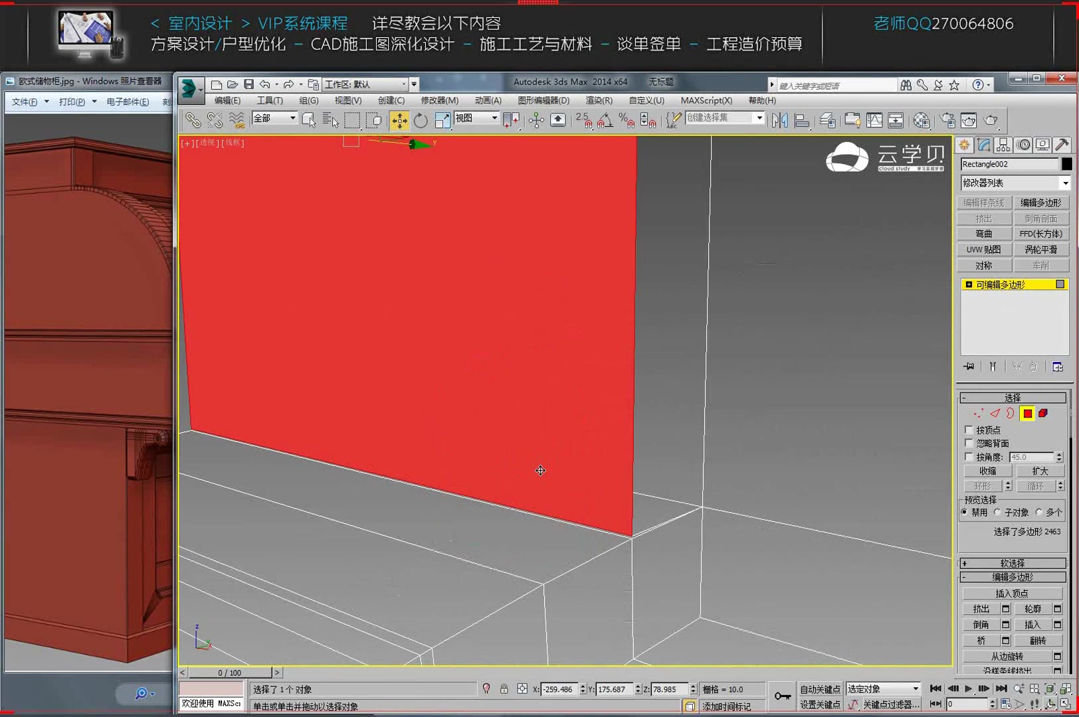Enable the 按顶点 checkbox

[969, 430]
